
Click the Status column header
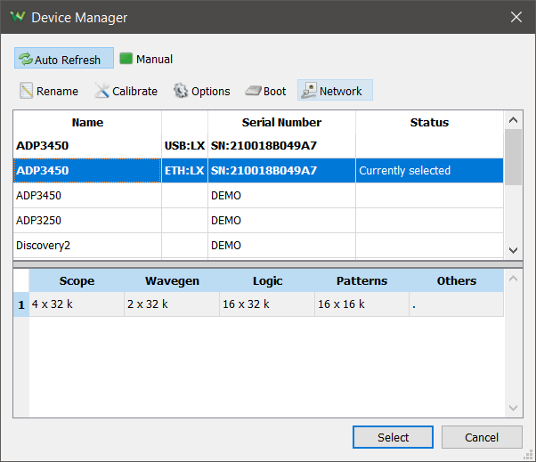click(x=429, y=122)
